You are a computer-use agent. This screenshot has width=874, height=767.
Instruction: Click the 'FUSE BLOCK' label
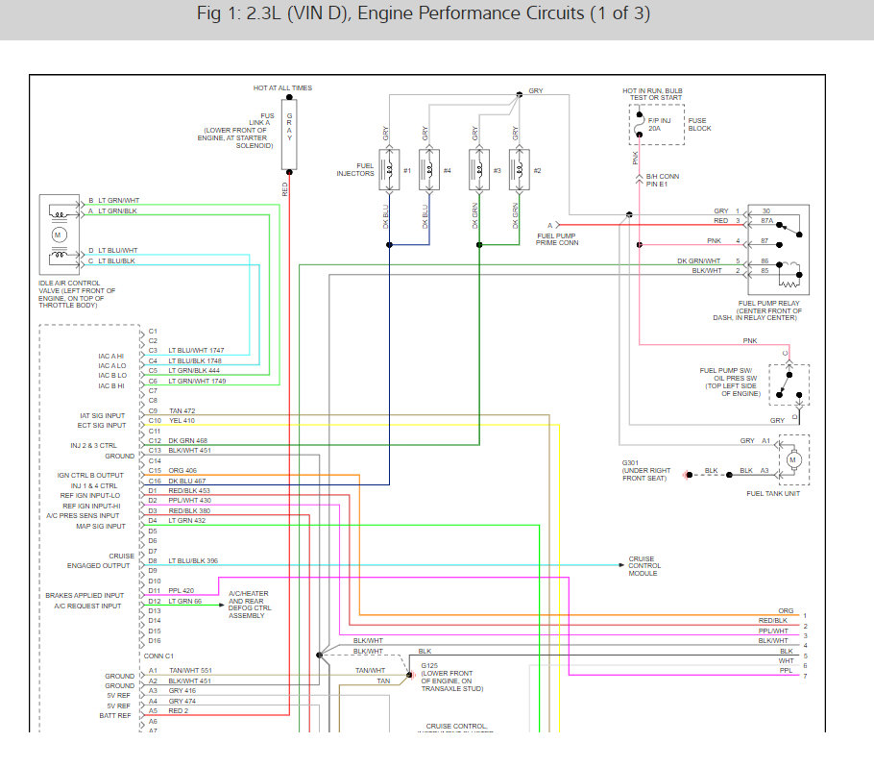[699, 124]
